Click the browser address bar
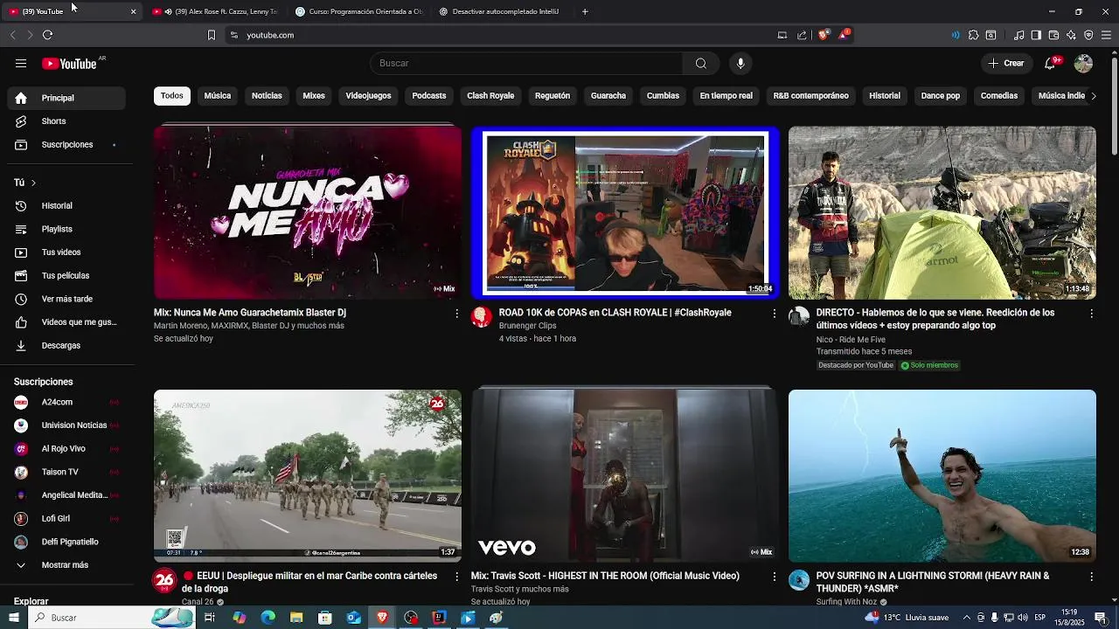The height and width of the screenshot is (629, 1119). [498, 35]
